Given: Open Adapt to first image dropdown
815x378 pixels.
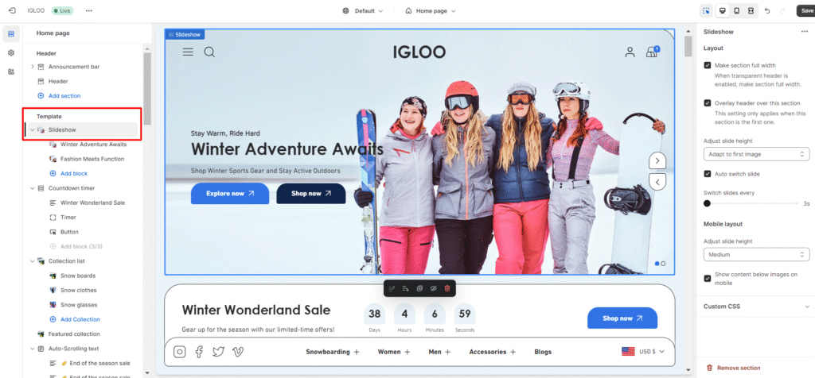Looking at the screenshot, I should click(x=756, y=154).
